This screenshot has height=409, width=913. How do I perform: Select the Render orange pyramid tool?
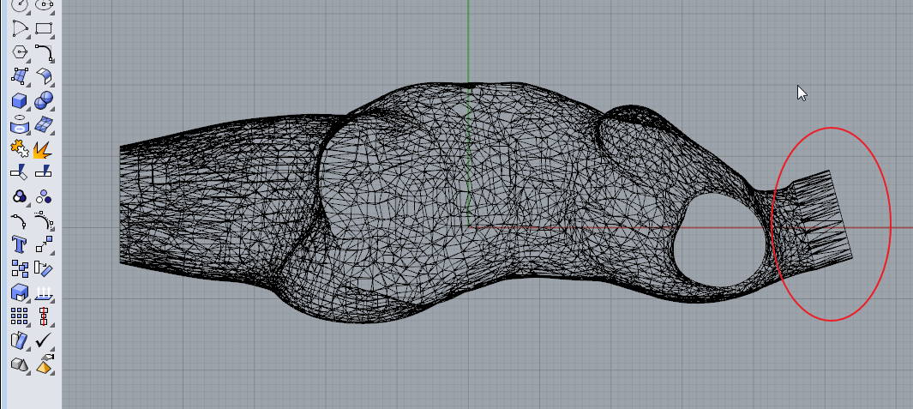[45, 364]
